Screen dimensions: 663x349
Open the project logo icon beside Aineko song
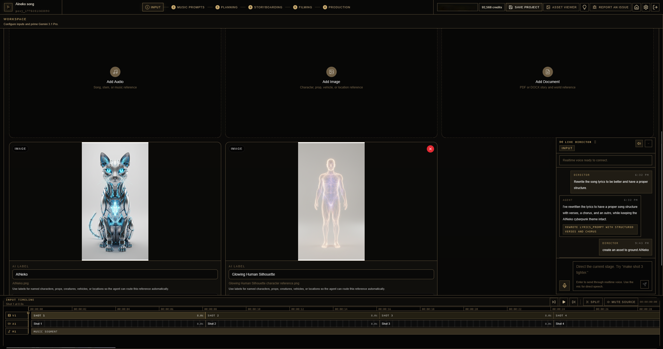[x=8, y=7]
